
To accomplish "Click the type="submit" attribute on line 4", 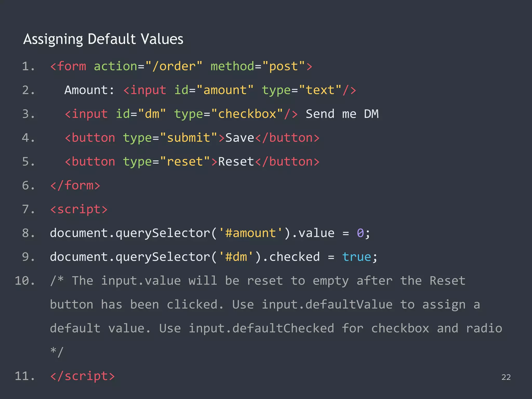I will click(x=170, y=138).
